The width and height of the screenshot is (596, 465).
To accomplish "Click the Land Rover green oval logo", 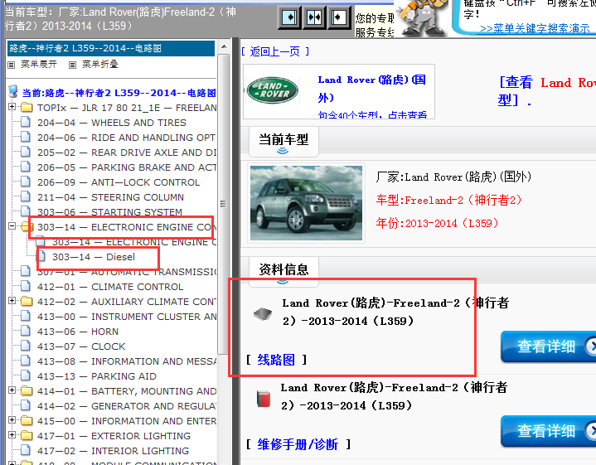I will [272, 90].
